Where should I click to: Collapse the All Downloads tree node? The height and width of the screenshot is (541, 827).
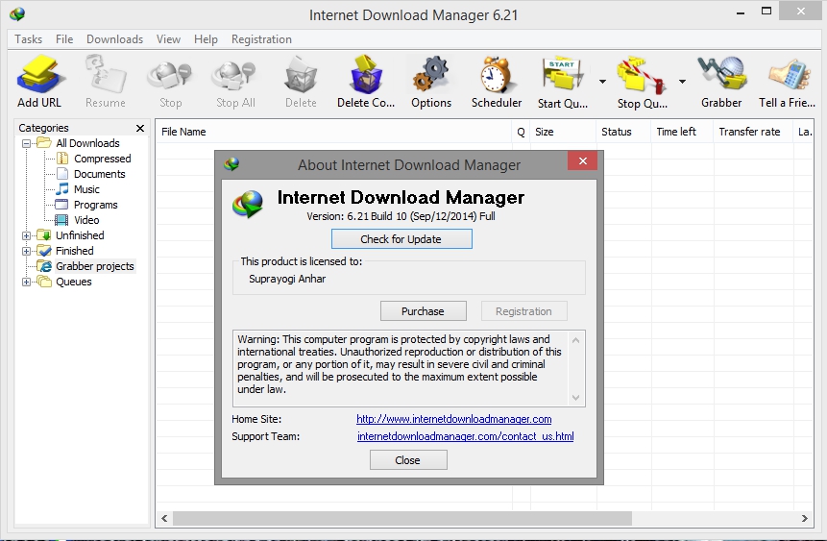coord(26,143)
